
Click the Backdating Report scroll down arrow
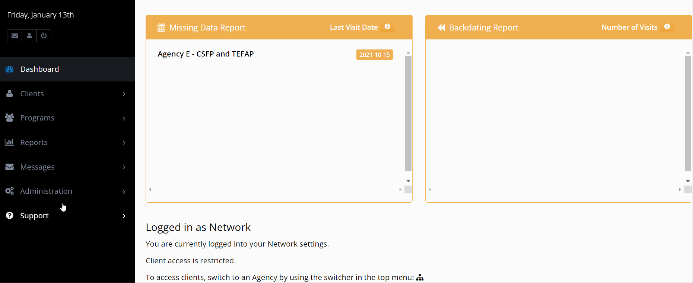(x=688, y=181)
